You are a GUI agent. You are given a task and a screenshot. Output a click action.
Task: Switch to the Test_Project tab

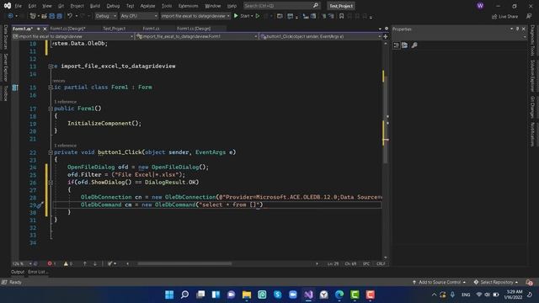(115, 29)
